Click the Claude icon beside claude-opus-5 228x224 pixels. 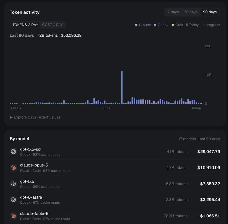(x=14, y=168)
